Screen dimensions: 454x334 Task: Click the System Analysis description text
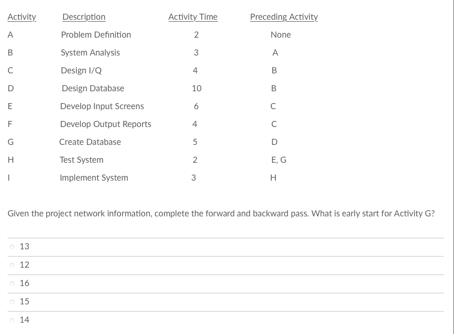pyautogui.click(x=90, y=53)
